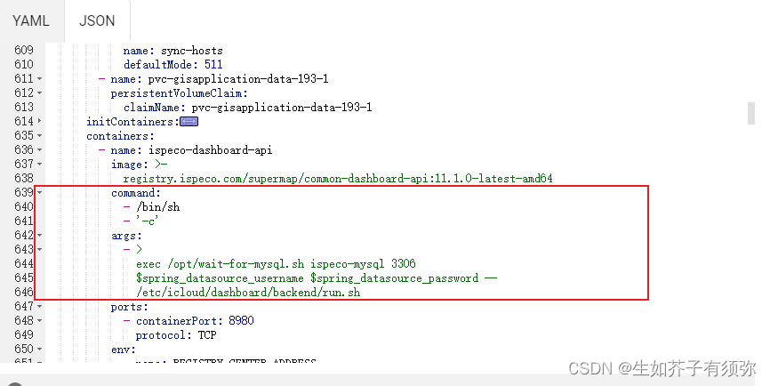Expand initContainers fold at line 614
This screenshot has width=770, height=386.
[39, 121]
